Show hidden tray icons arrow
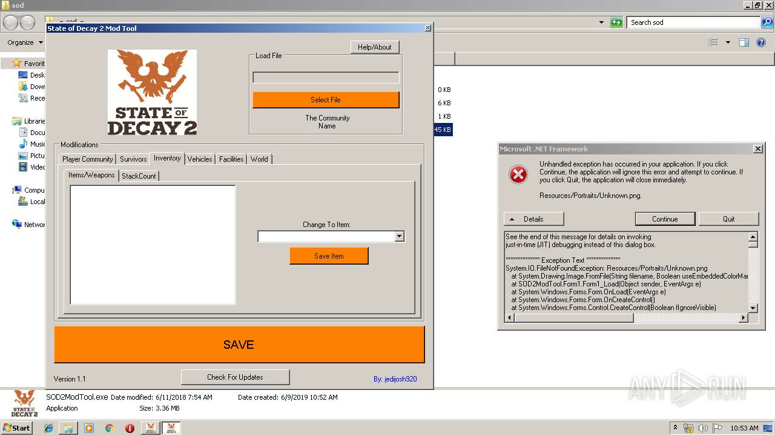 (676, 428)
